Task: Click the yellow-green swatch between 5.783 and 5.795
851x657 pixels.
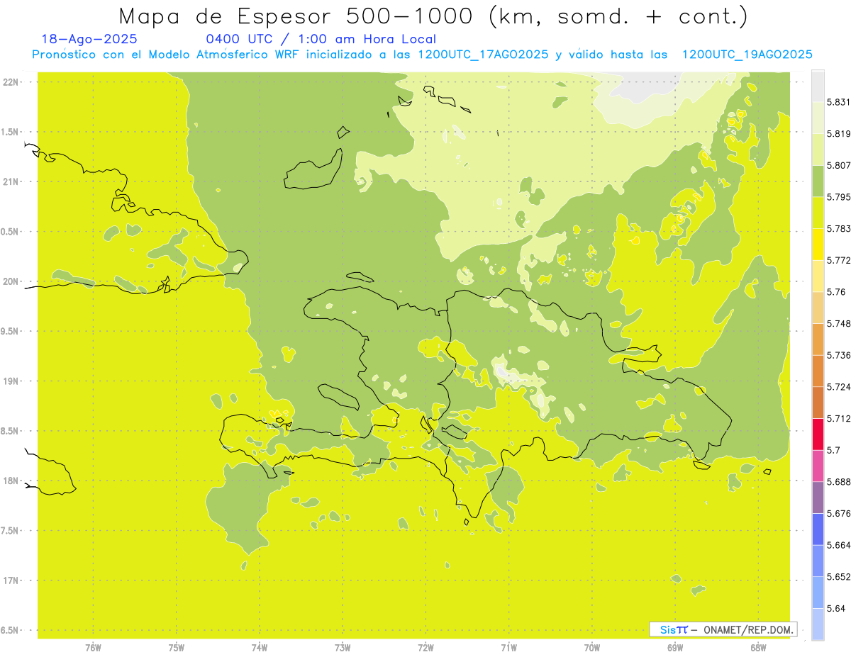Action: 818,213
